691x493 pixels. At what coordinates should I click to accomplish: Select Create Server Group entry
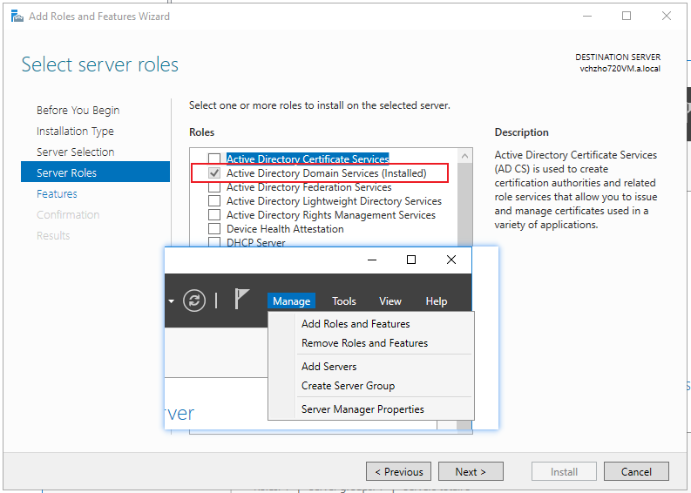pos(348,386)
